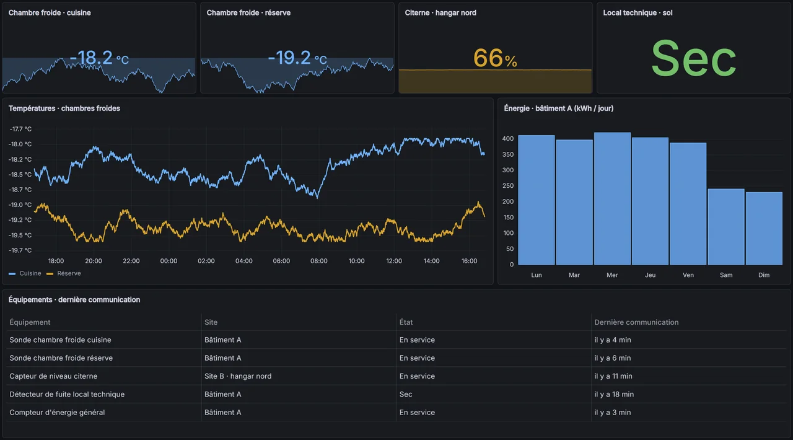Screen dimensions: 793x440
Task: Sort by the "Dernière communication" column header
Action: tap(636, 322)
